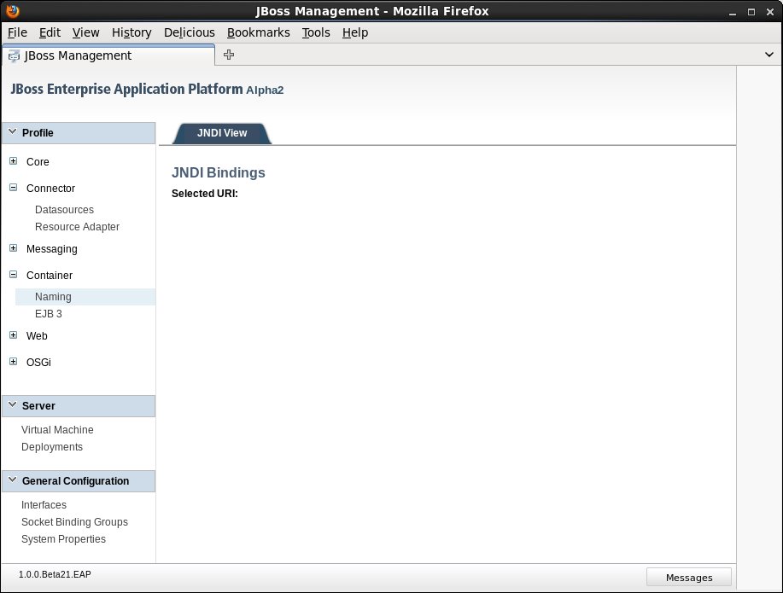The width and height of the screenshot is (783, 593).
Task: Open Resource Adapter under Connector
Action: (x=77, y=227)
